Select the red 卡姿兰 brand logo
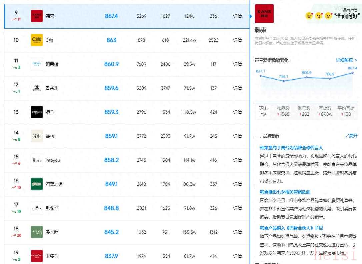This screenshot has width=362, height=264. 37,256
